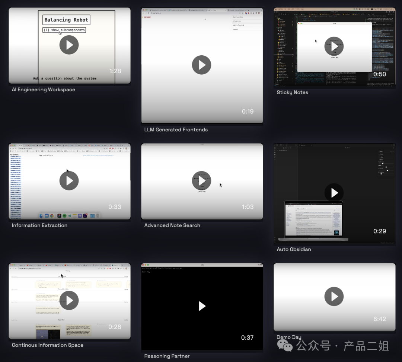Play the AI Engineering Workspace video
Screen dimensions: 402x362
(69, 45)
